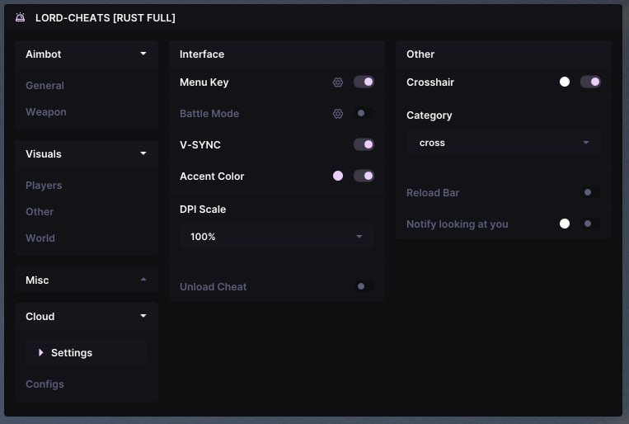629x424 pixels.
Task: Open Configs in the Cloud section
Action: [x=45, y=384]
